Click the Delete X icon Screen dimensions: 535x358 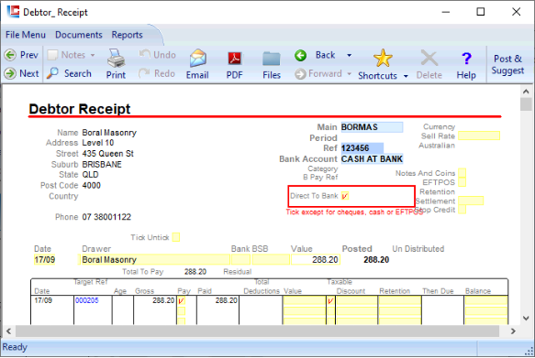(429, 58)
